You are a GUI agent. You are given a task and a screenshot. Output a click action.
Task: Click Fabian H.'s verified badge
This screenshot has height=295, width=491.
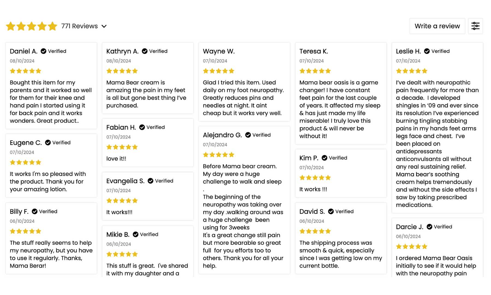(142, 127)
